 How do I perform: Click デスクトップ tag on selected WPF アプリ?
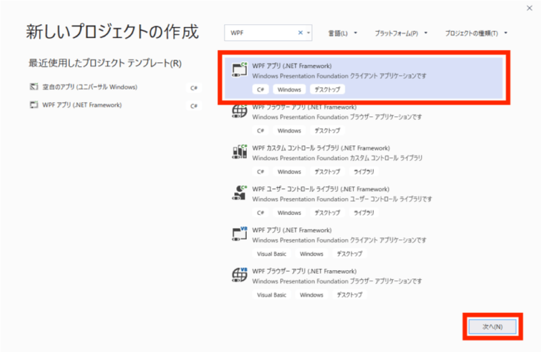tap(327, 90)
